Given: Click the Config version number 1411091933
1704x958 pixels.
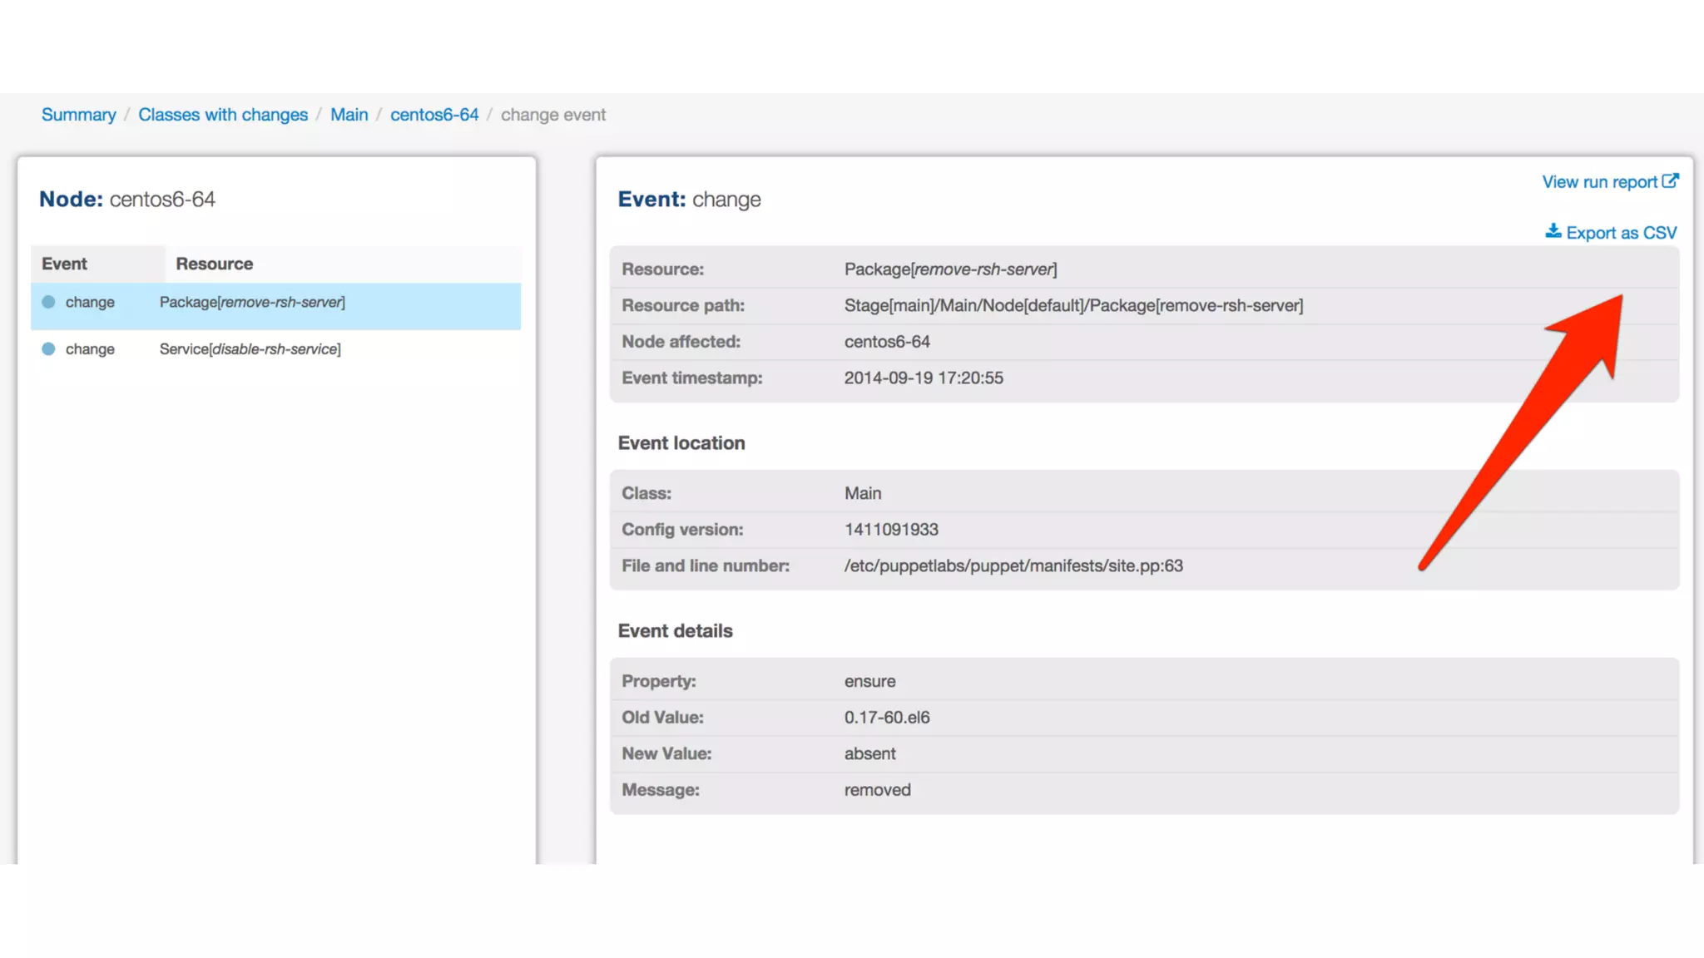Looking at the screenshot, I should (x=891, y=530).
